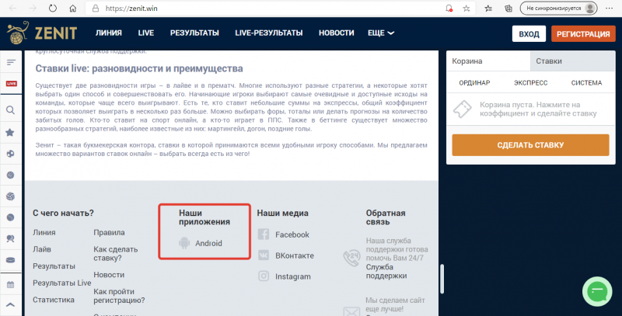View the site padlock information
Image resolution: width=622 pixels, height=316 pixels.
(x=95, y=9)
